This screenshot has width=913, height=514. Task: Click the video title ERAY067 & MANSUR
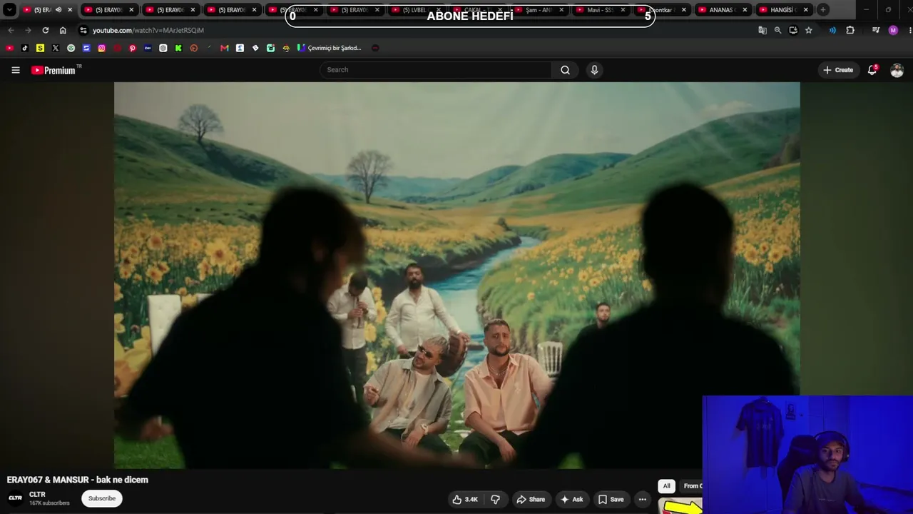[78, 480]
